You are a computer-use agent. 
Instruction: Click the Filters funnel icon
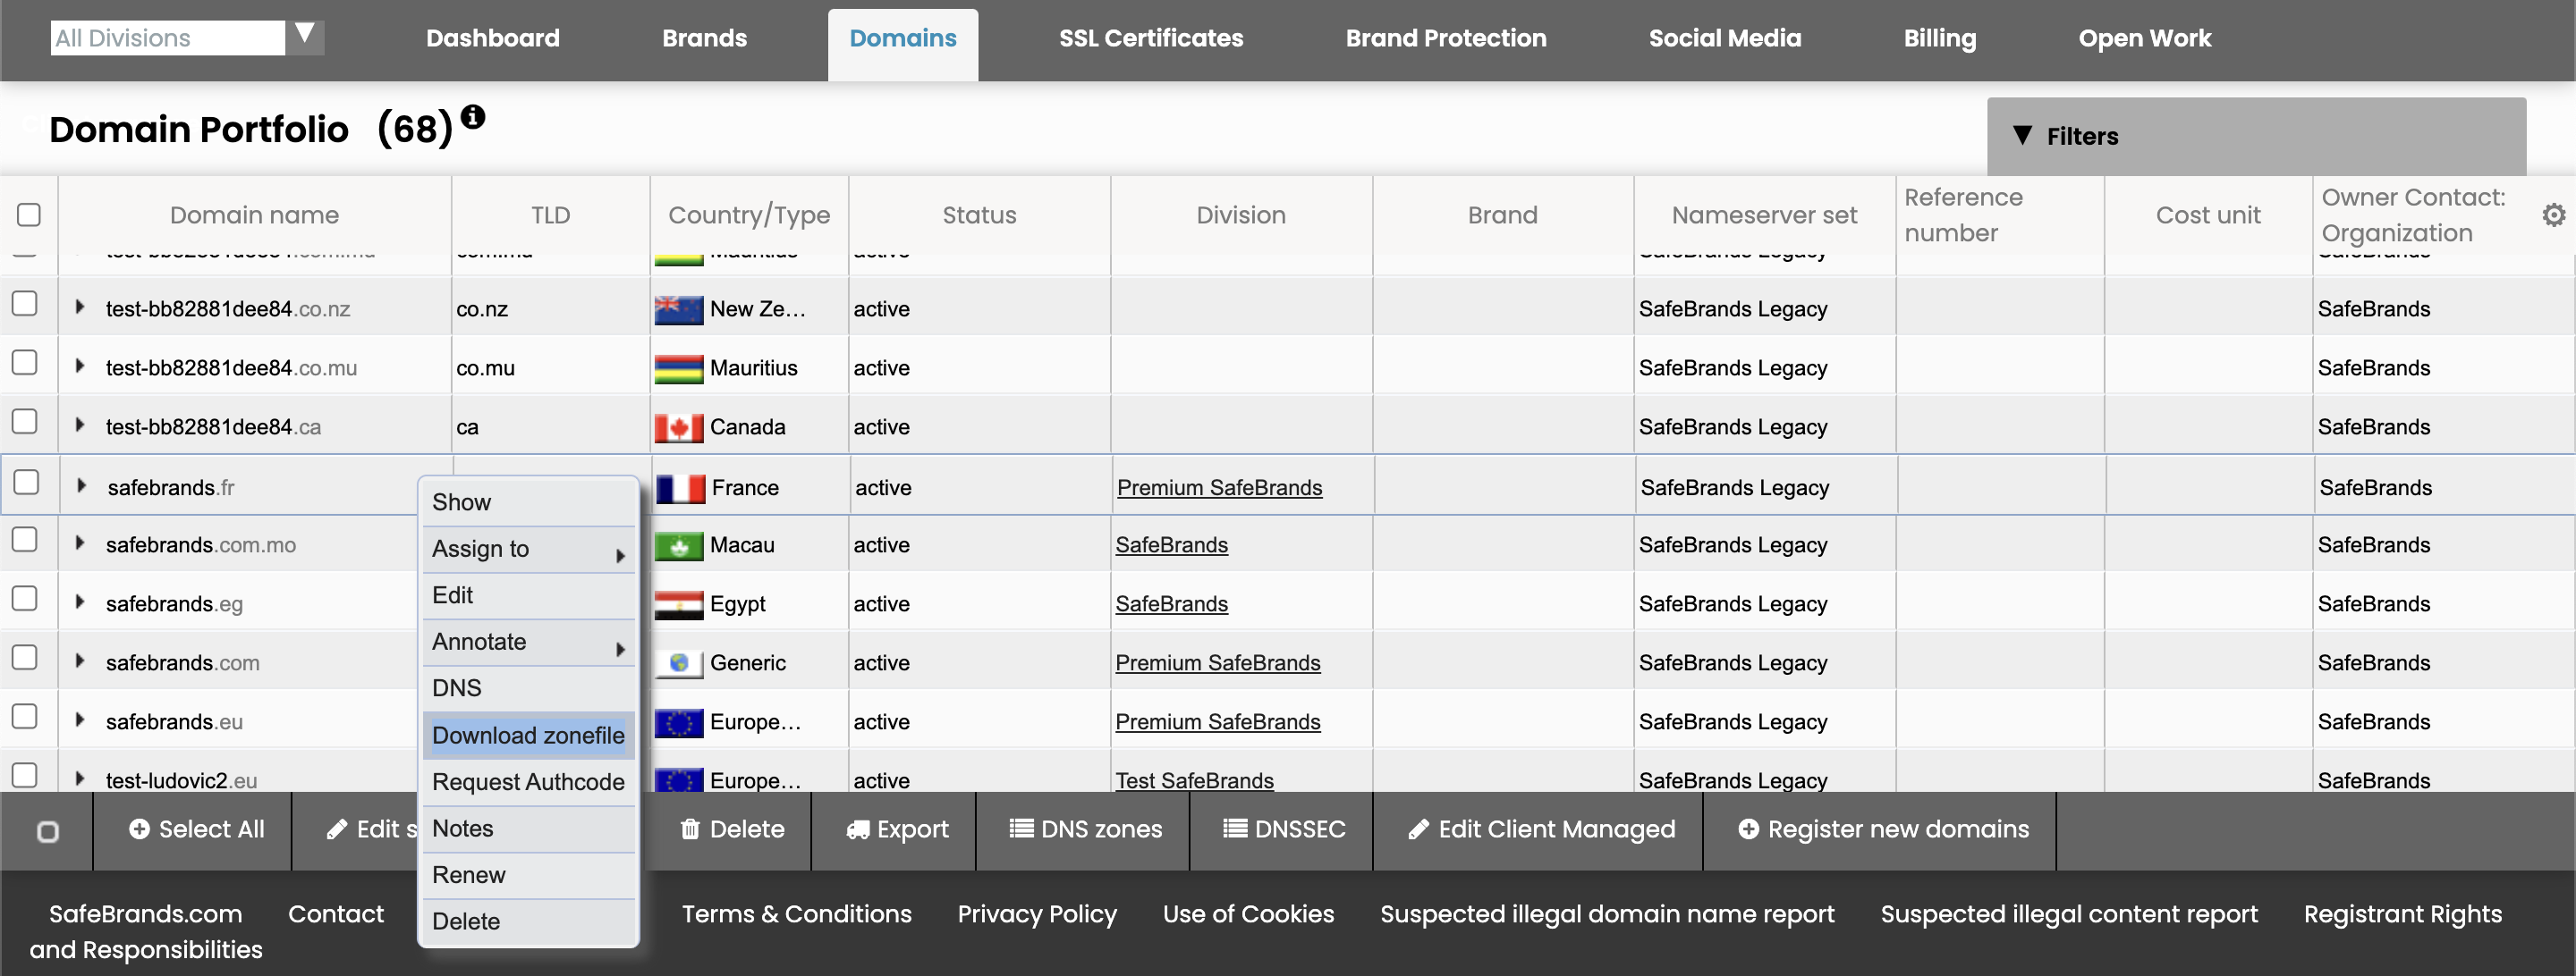pos(2022,135)
